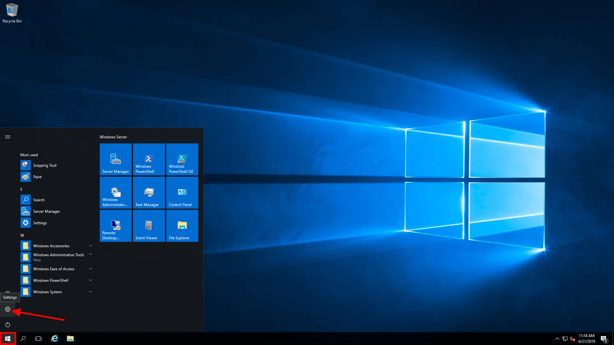
Task: Click the Windows Start button
Action: pos(8,339)
